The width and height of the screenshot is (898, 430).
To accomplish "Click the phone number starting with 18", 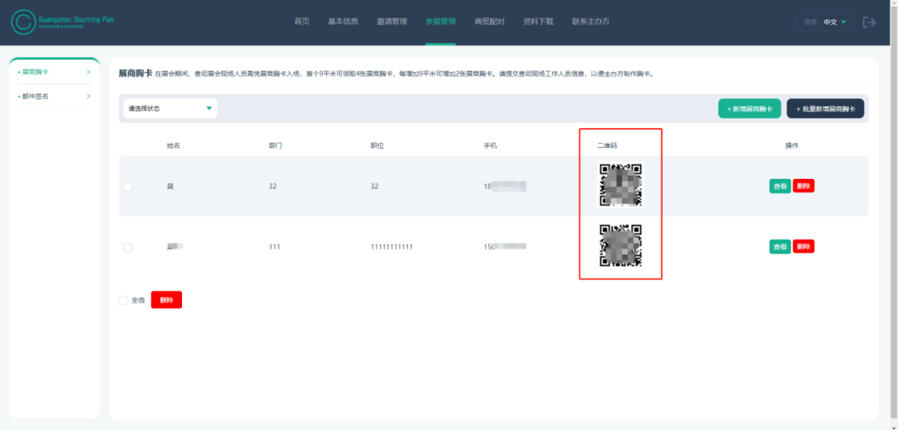I will tap(506, 186).
